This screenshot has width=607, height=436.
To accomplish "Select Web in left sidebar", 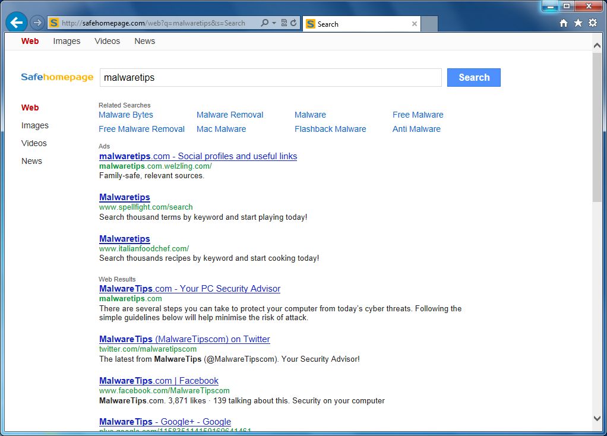I will point(30,108).
